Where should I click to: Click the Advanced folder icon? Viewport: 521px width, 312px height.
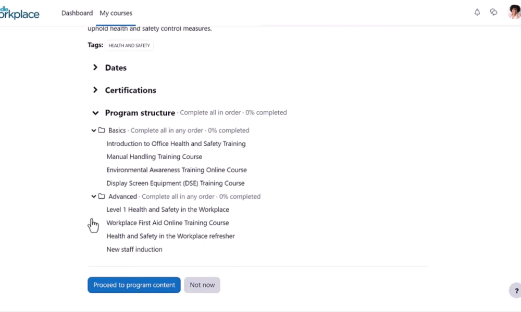coord(102,197)
